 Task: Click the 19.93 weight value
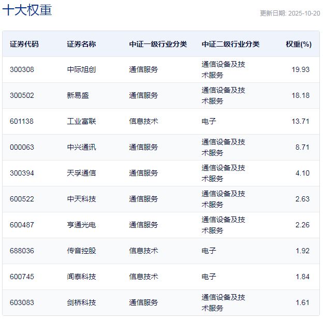pos(301,69)
